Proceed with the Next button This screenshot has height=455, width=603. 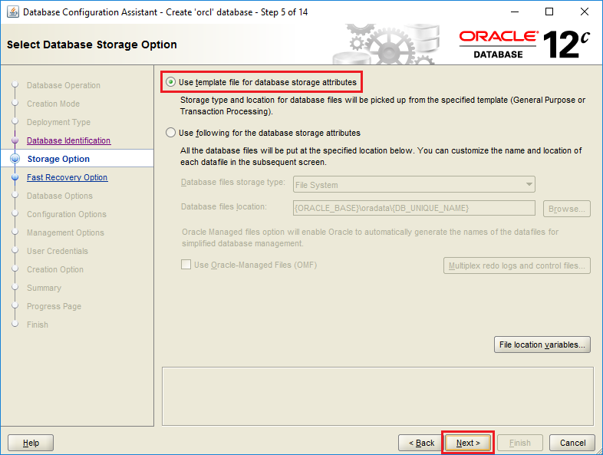(x=468, y=443)
